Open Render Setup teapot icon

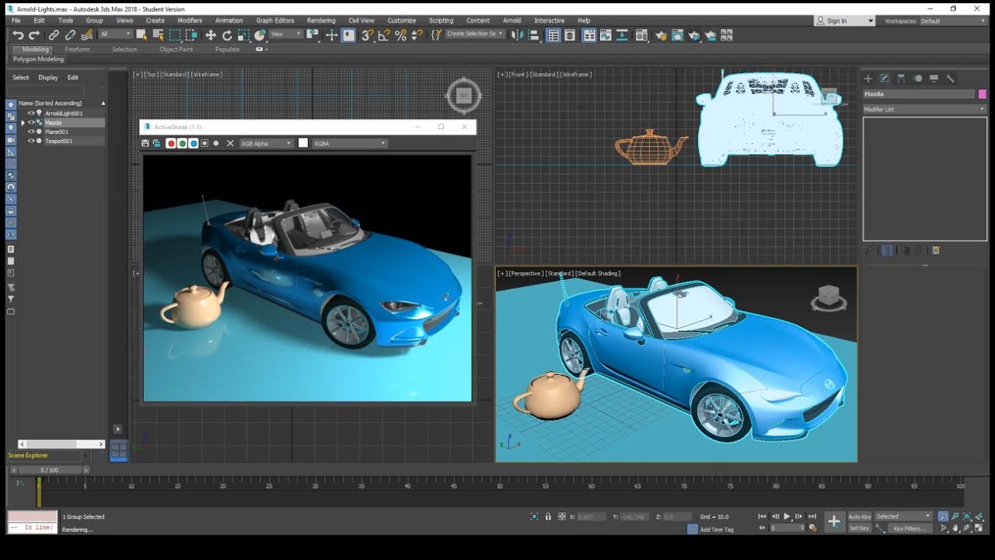pos(661,35)
